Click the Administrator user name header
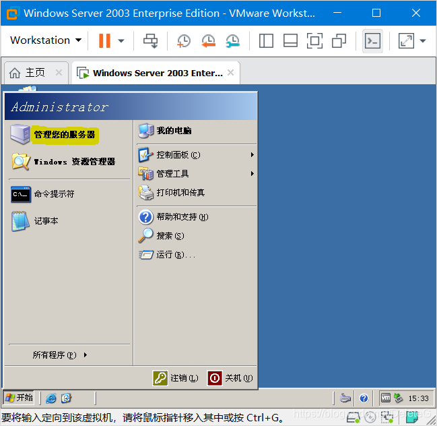The image size is (437, 426). click(x=60, y=107)
